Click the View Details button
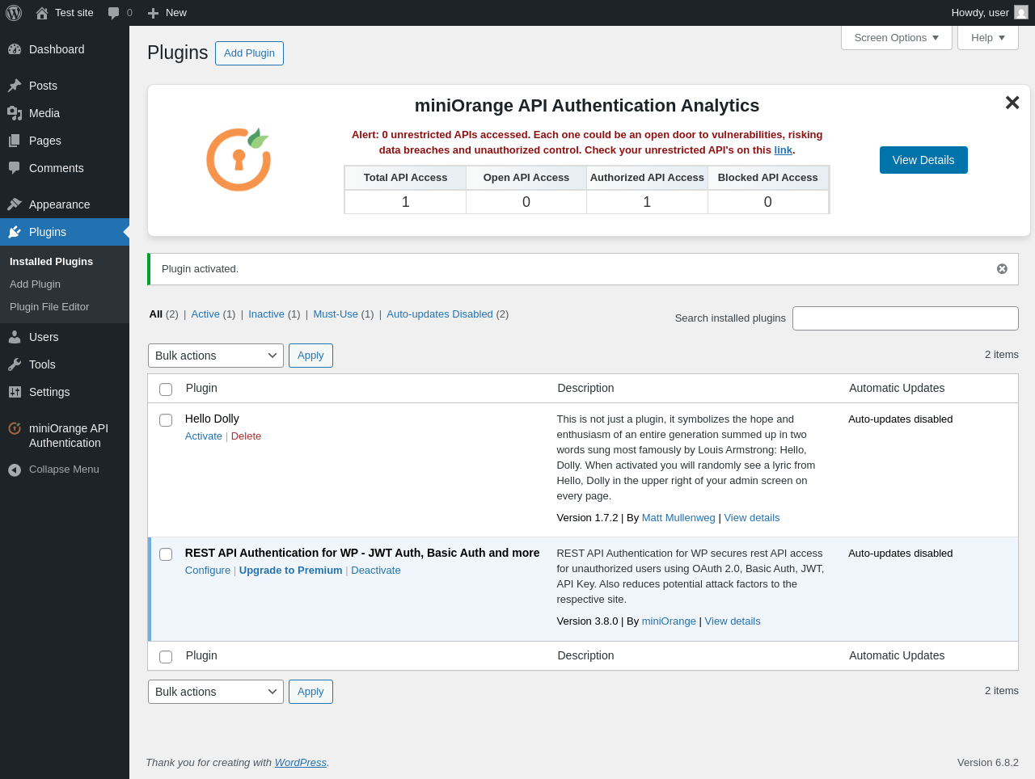The height and width of the screenshot is (779, 1035). pos(923,160)
